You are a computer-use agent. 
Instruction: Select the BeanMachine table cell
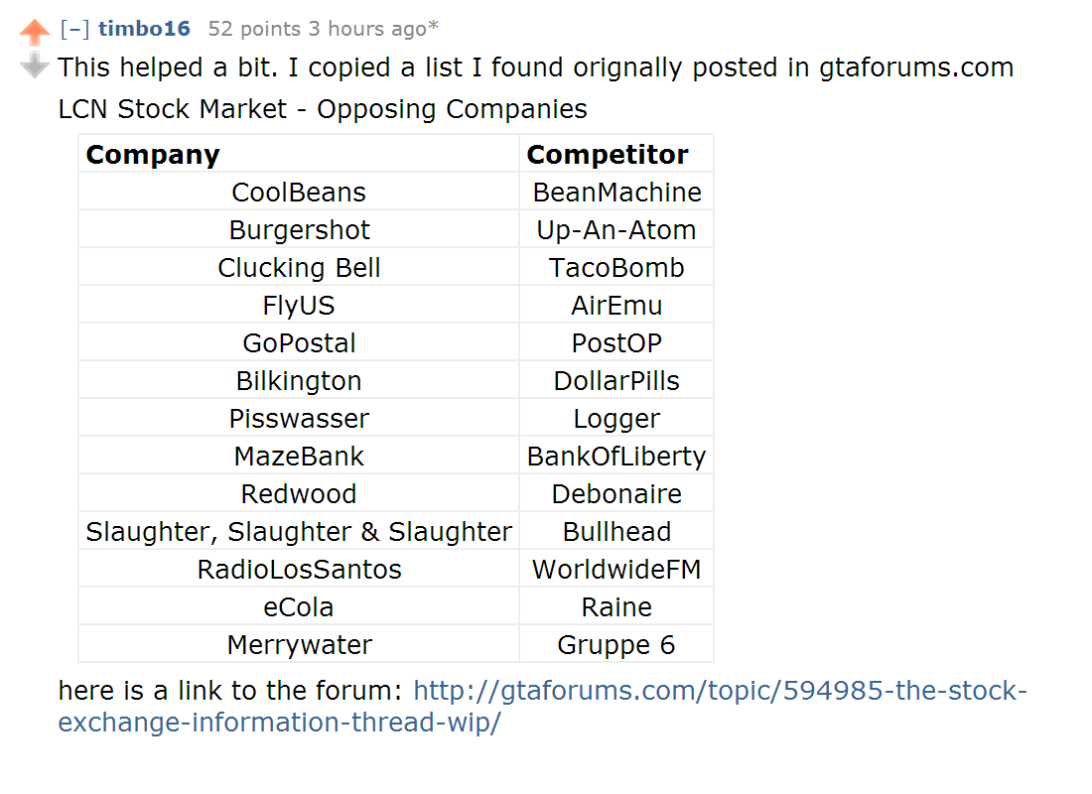click(616, 193)
